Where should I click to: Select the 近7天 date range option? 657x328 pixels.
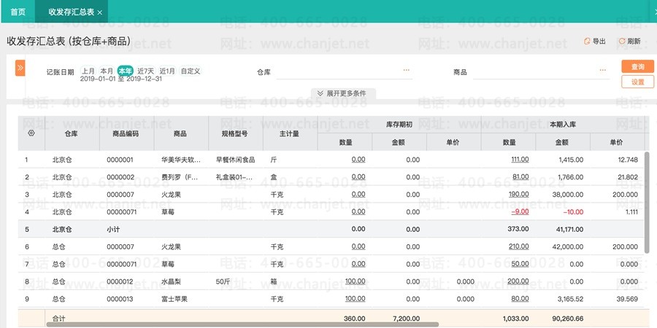(146, 71)
